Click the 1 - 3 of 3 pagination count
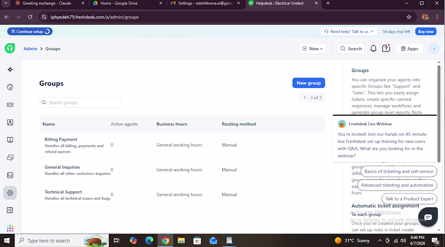Screen dimensions: 445x247 tap(312, 97)
